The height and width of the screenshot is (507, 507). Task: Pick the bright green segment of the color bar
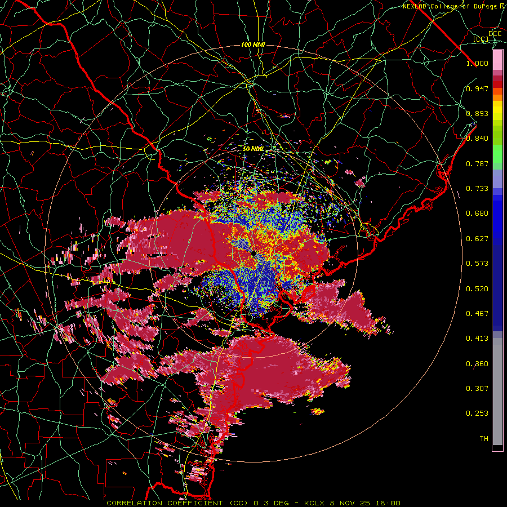pos(497,154)
